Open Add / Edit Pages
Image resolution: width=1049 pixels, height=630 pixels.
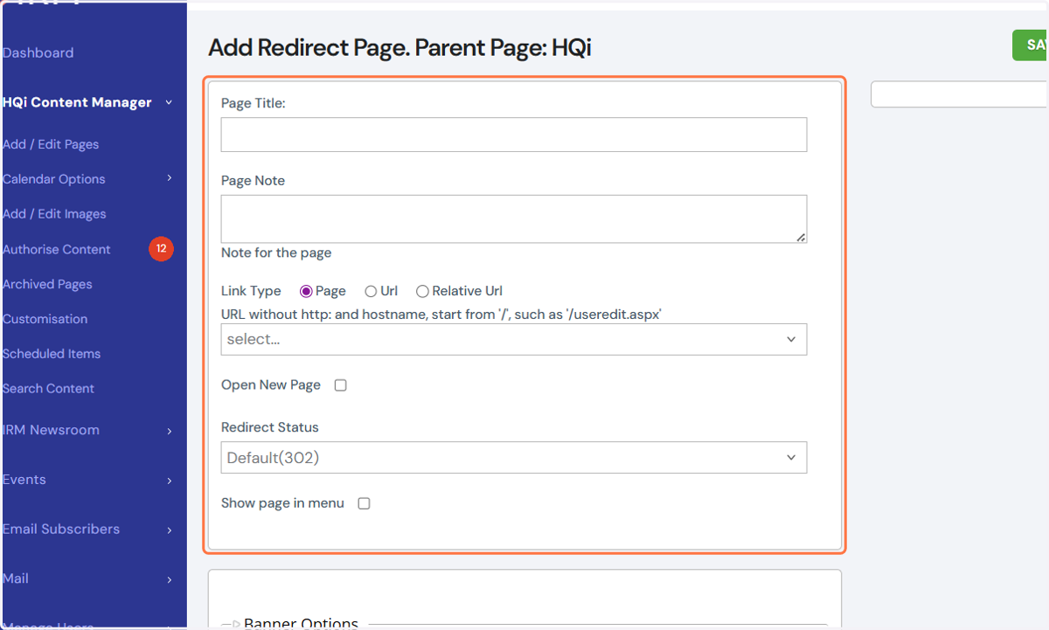click(51, 144)
